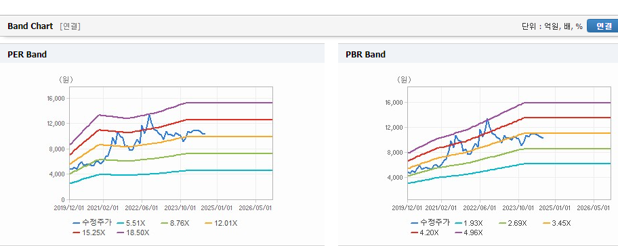Toggle the 3.45X legend entry

click(557, 223)
